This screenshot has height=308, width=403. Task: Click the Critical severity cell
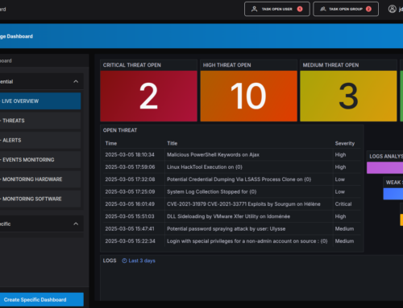343,204
